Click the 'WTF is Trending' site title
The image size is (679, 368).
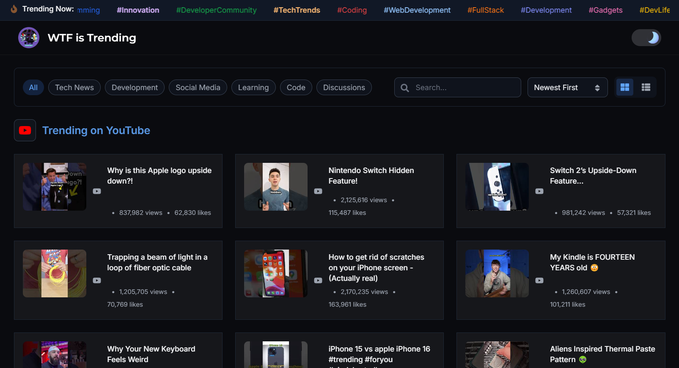(92, 38)
